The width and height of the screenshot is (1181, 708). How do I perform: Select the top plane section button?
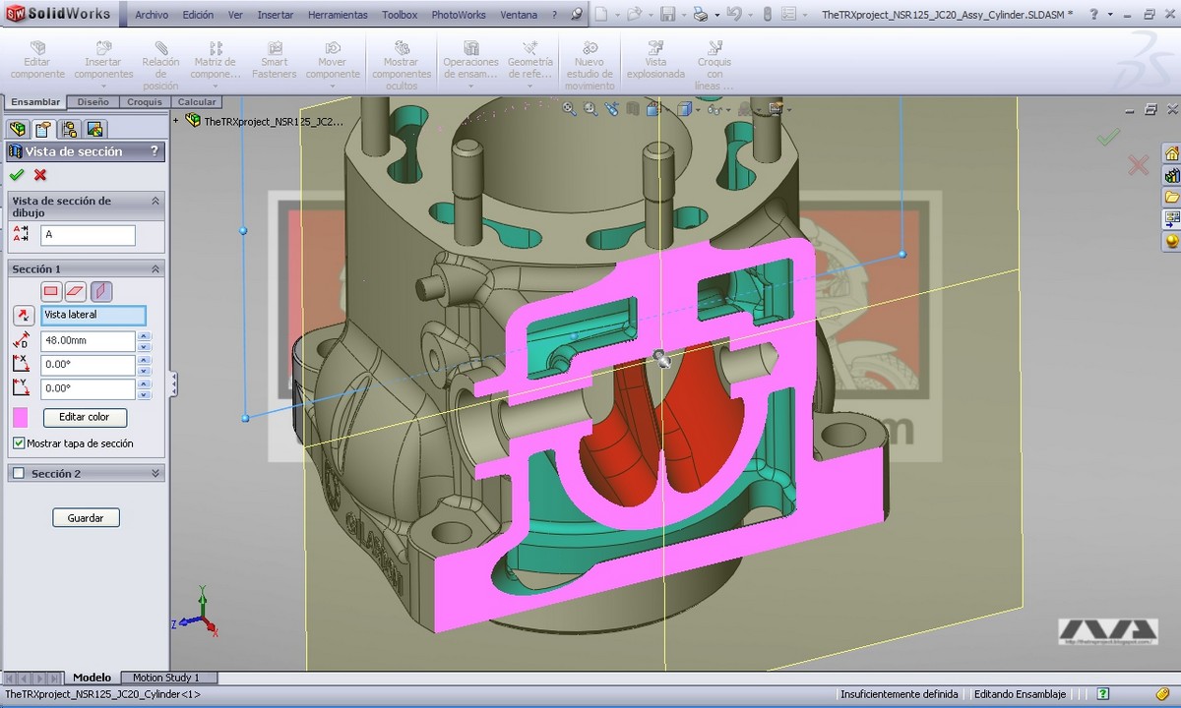tap(76, 291)
